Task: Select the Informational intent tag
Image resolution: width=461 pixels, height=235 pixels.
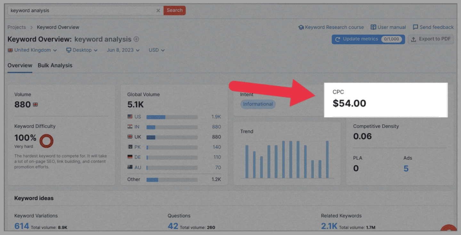Action: click(x=258, y=104)
